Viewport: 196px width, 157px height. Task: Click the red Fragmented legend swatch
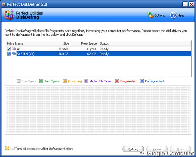click(x=117, y=81)
